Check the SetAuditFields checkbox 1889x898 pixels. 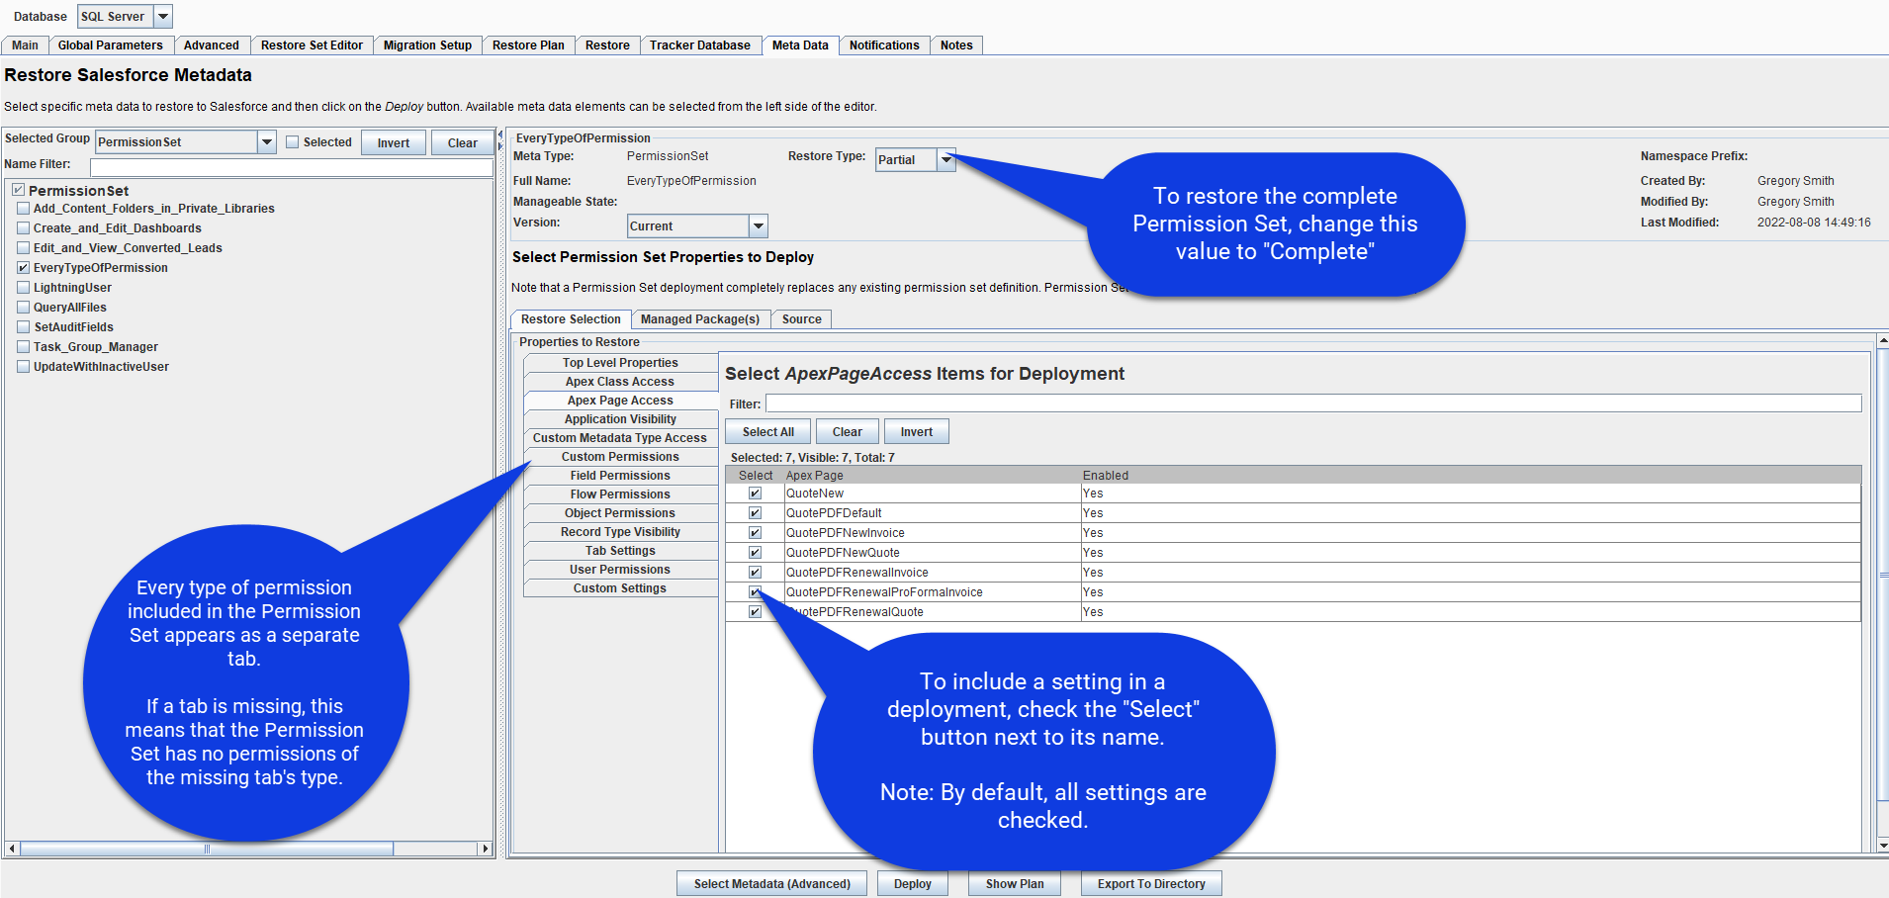(23, 327)
